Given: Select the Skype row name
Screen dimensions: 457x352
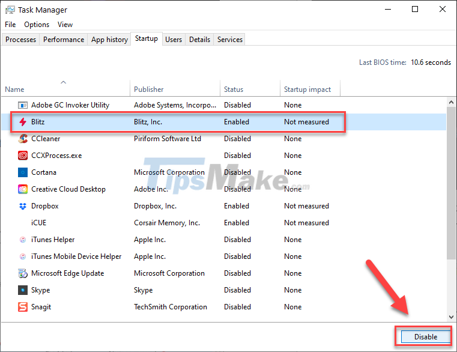Looking at the screenshot, I should click(x=40, y=290).
